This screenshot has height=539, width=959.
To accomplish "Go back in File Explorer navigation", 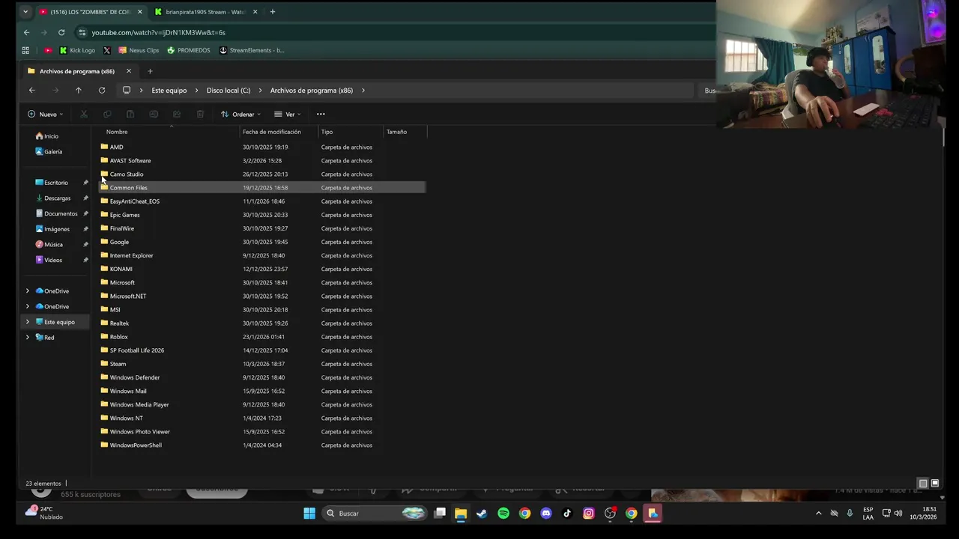I will (31, 91).
